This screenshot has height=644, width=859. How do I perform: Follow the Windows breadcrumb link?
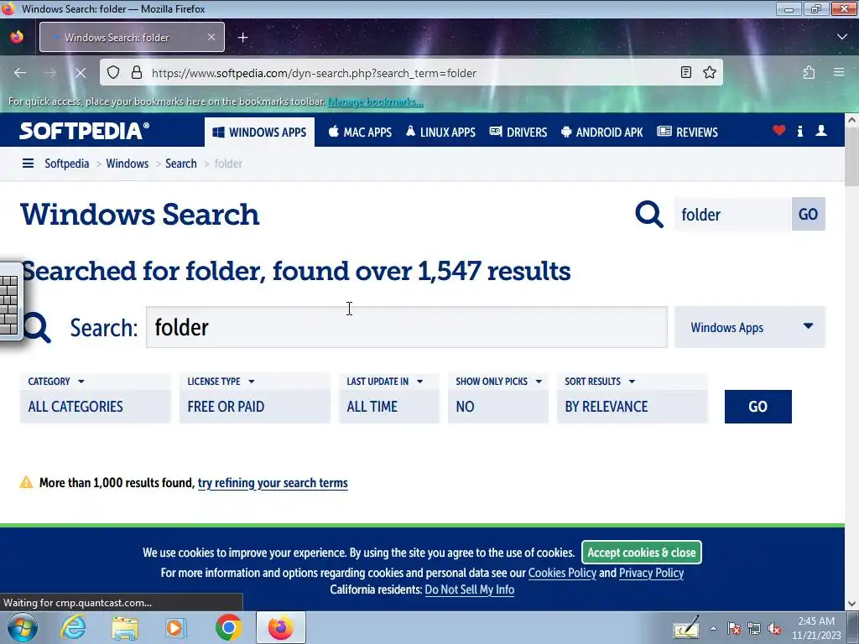[128, 164]
